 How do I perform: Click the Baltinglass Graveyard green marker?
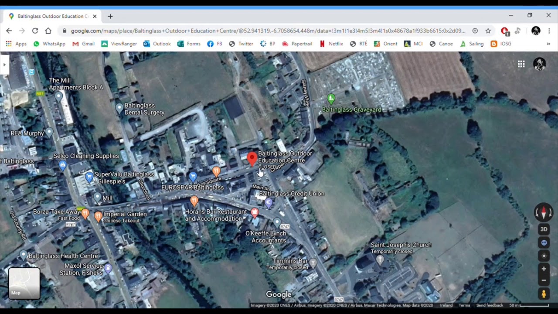[x=331, y=99]
